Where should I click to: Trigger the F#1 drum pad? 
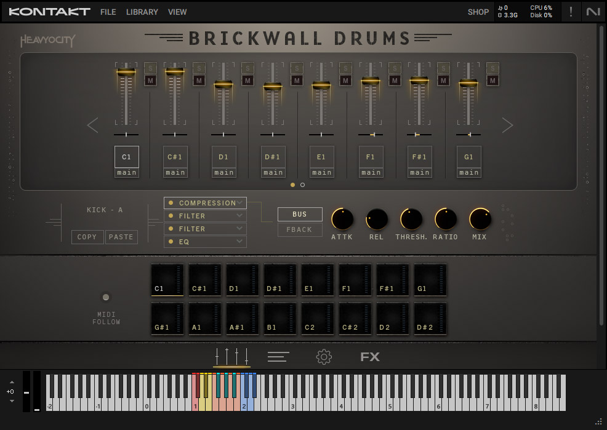pyautogui.click(x=393, y=279)
